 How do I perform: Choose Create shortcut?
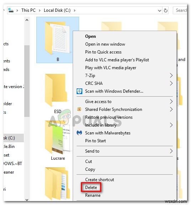point(99,179)
